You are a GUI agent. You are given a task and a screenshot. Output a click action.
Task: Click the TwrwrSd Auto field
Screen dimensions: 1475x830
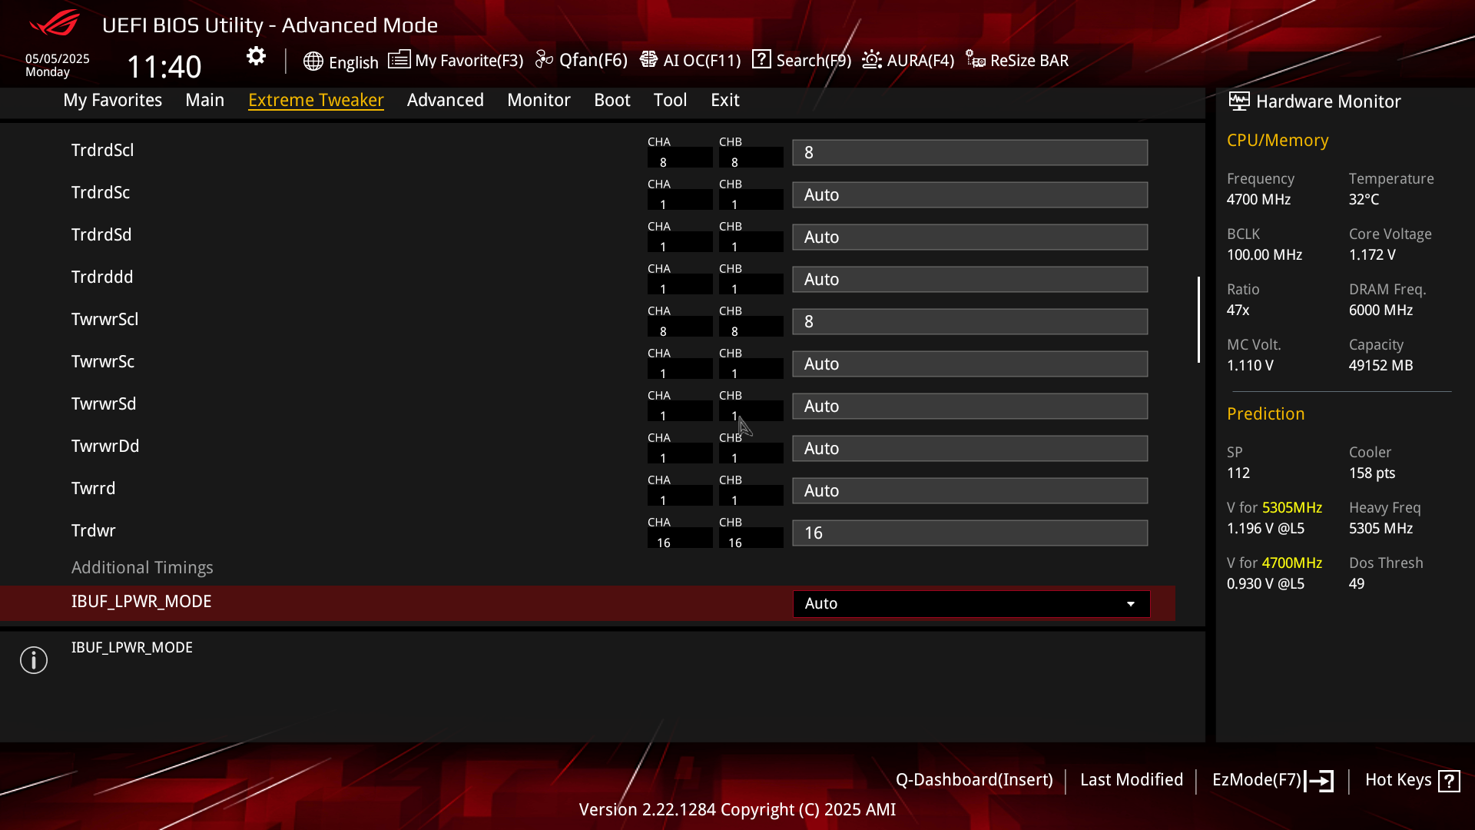pyautogui.click(x=970, y=407)
